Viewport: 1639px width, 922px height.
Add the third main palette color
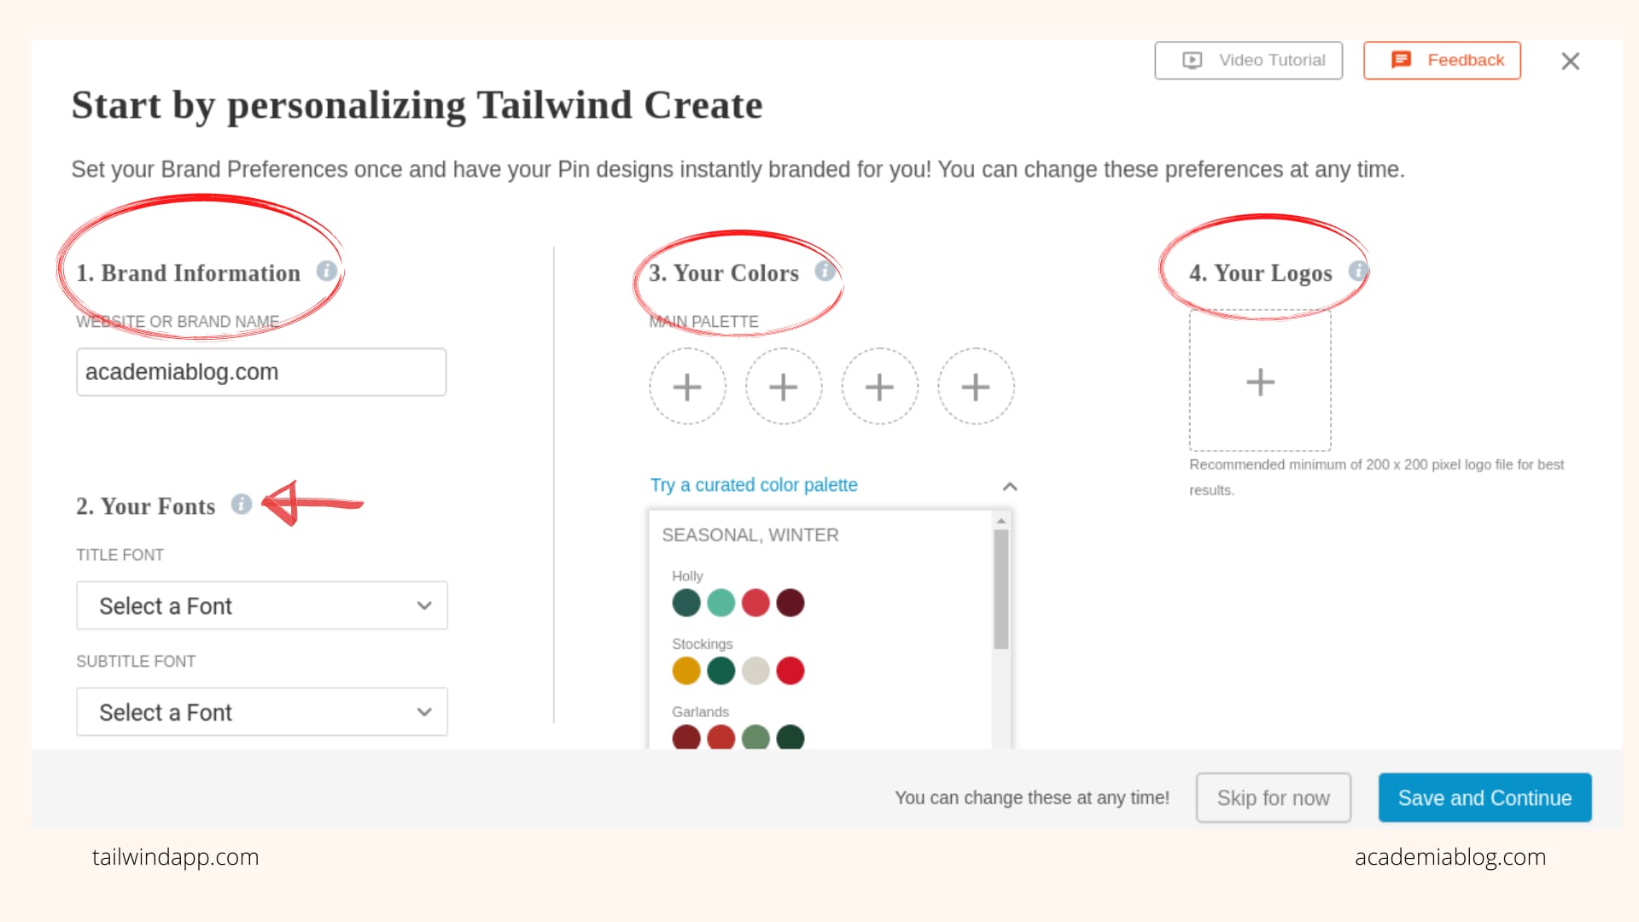click(879, 387)
